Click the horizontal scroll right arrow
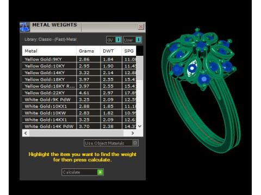 (133, 133)
